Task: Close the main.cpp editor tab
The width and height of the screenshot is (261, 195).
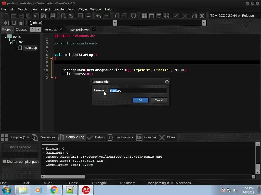Action: 61,29
